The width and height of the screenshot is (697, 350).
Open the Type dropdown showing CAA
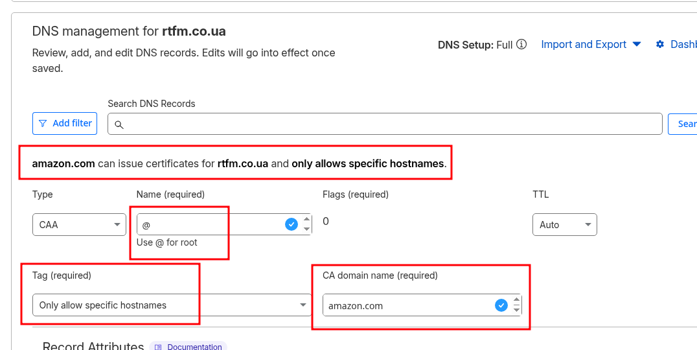click(79, 225)
